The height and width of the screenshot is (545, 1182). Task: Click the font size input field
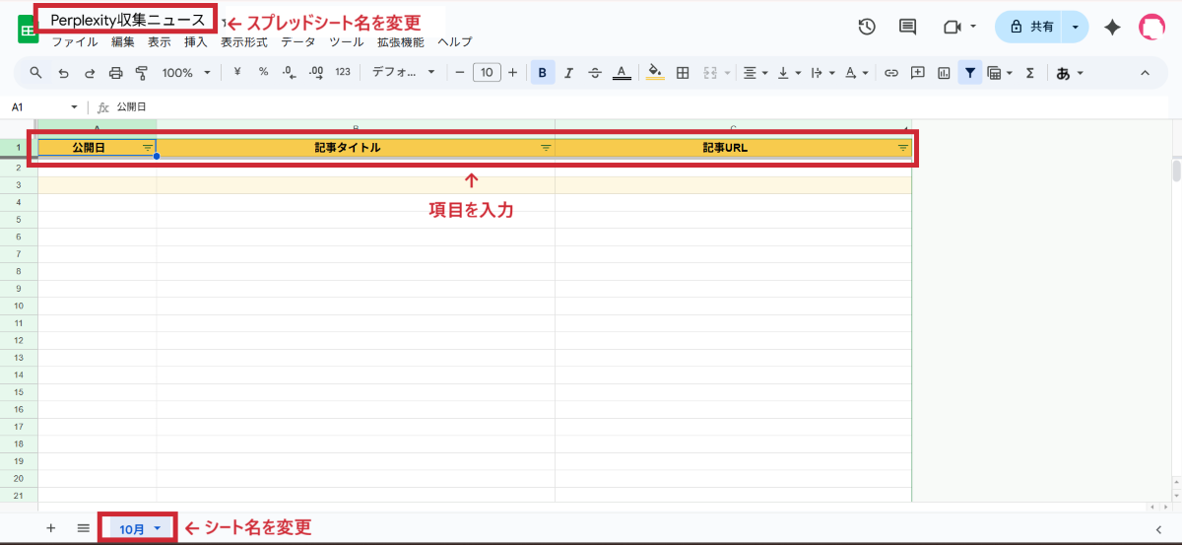point(487,73)
